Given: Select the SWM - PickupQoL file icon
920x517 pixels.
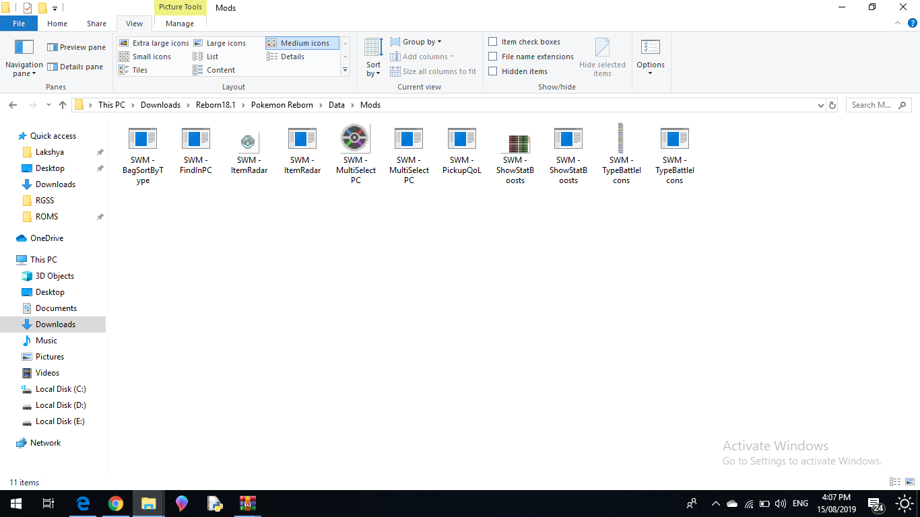Looking at the screenshot, I should click(x=462, y=139).
